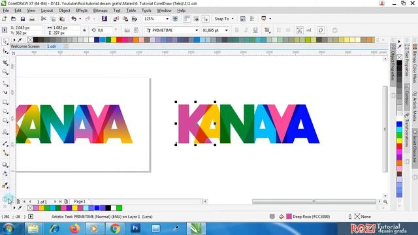Toggle the Mirror horizontally button
Viewport: 418px width, 235px height.
(x=127, y=31)
